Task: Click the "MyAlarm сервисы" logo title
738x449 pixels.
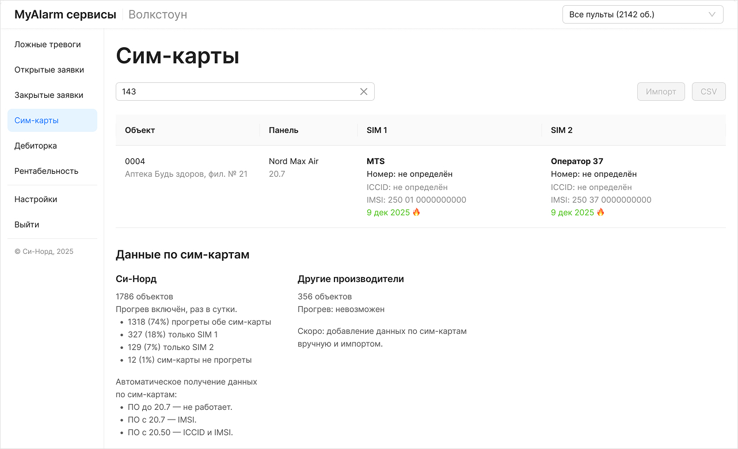Action: (x=65, y=14)
